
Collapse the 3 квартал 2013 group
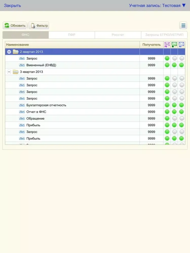click(x=9, y=72)
